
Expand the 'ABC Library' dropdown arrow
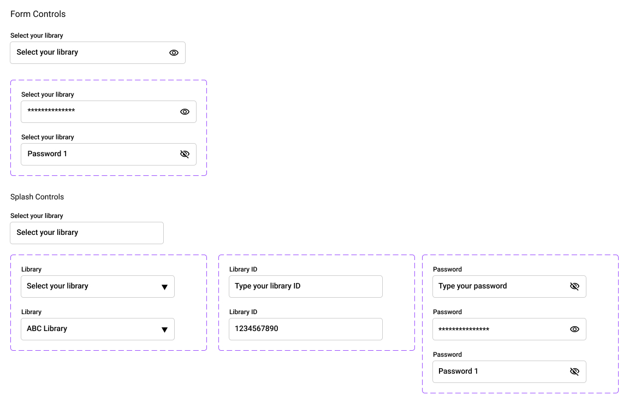click(x=164, y=329)
